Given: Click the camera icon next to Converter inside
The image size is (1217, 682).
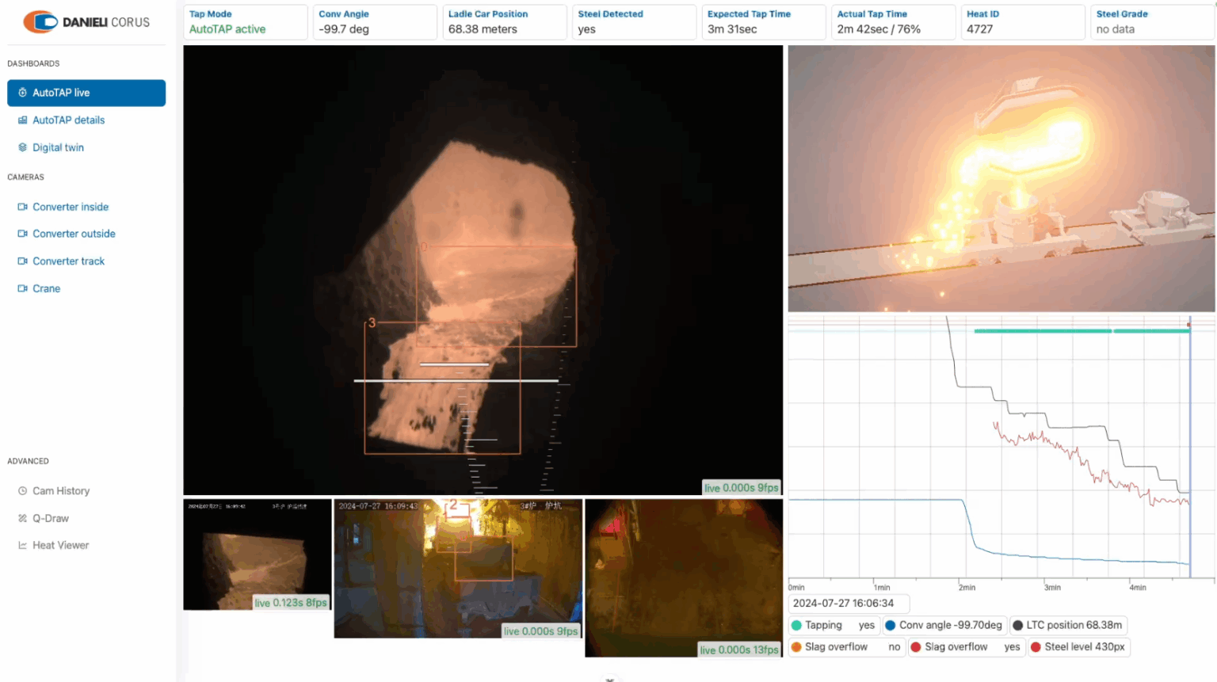Looking at the screenshot, I should click(22, 207).
